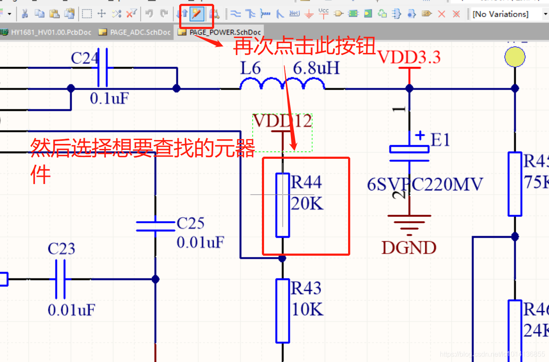Click the "6SVPC220MV" part label
Image resolution: width=549 pixels, height=362 pixels.
click(x=425, y=184)
